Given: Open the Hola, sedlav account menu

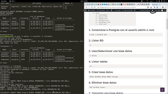Looking at the screenshot, I should [159, 10].
